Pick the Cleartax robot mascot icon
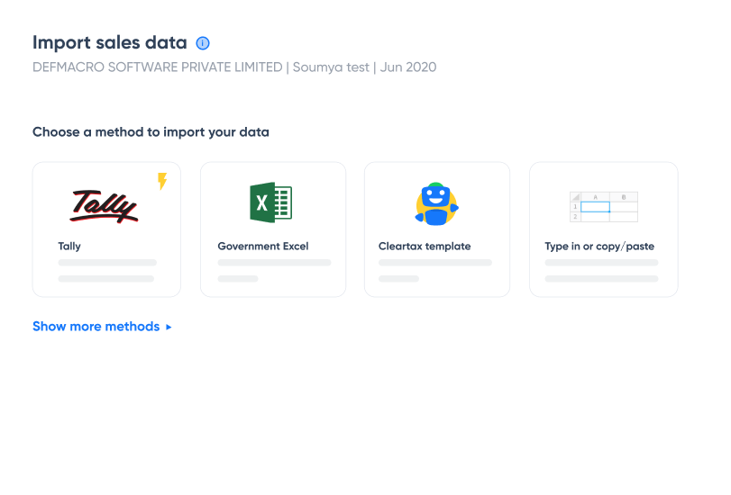The height and width of the screenshot is (495, 731). coord(437,204)
